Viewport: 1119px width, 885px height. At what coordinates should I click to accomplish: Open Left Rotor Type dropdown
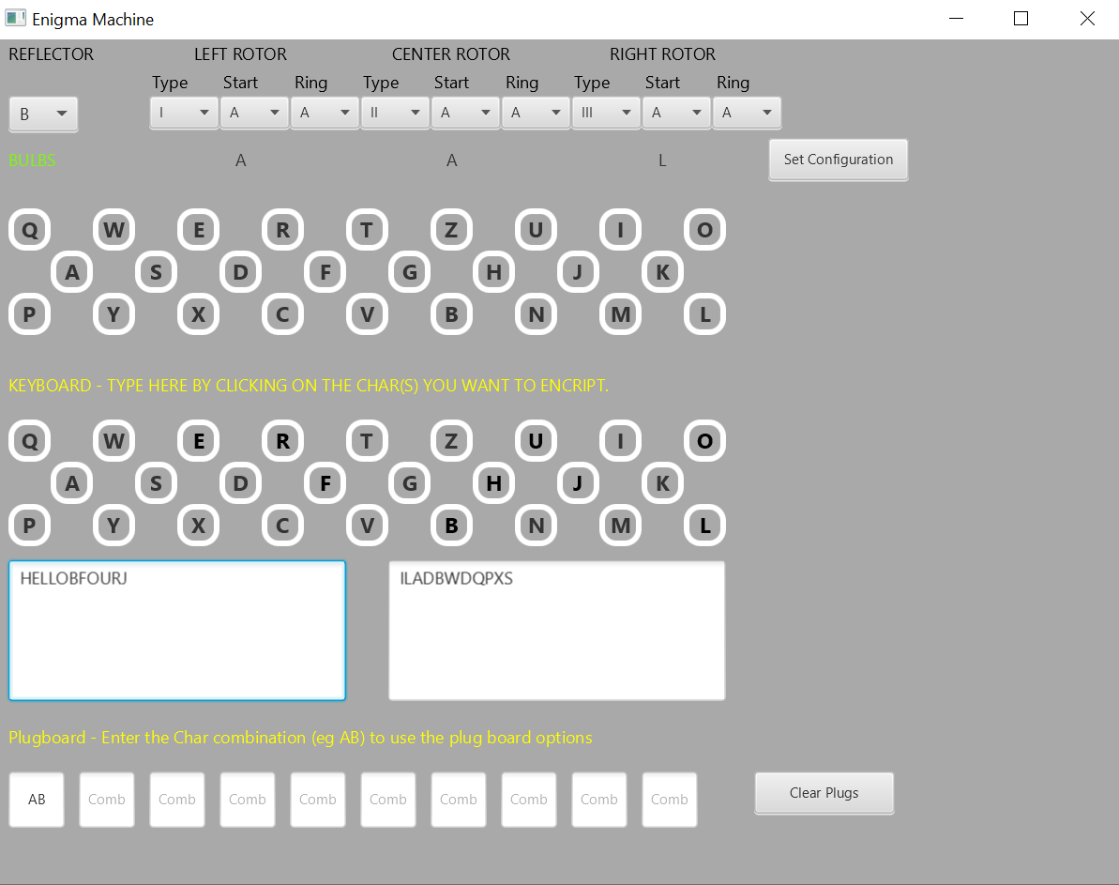[x=184, y=112]
